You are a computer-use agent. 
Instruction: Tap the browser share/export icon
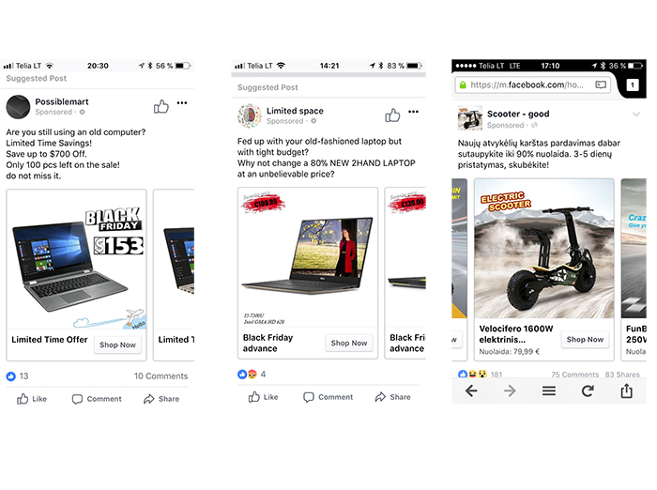(x=626, y=390)
